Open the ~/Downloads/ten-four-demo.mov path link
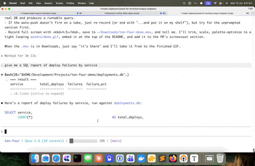Image resolution: width=255 pixels, height=166 pixels. pos(124,32)
